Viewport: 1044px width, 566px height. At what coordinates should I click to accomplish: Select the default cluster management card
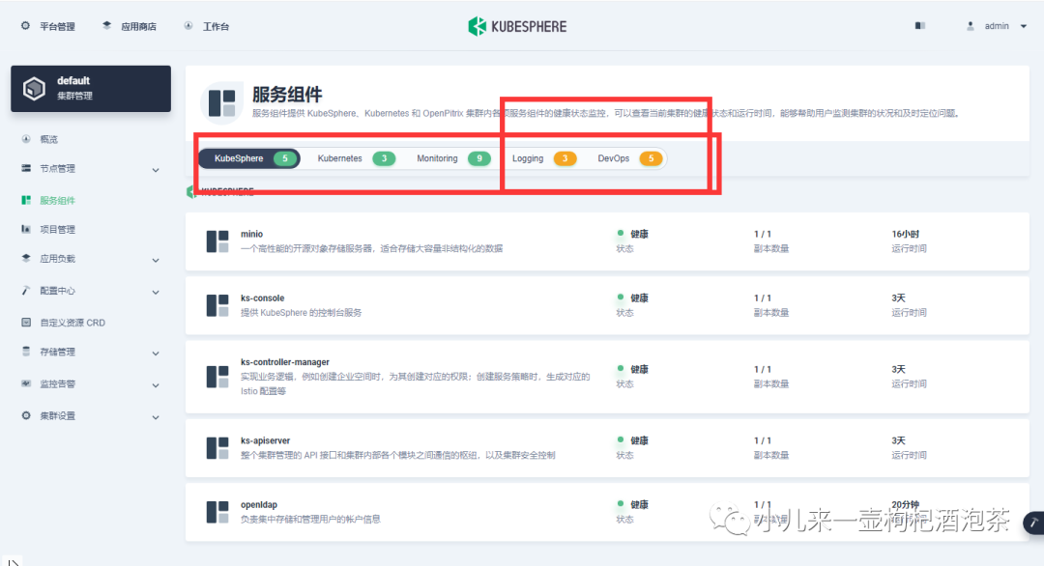(91, 89)
